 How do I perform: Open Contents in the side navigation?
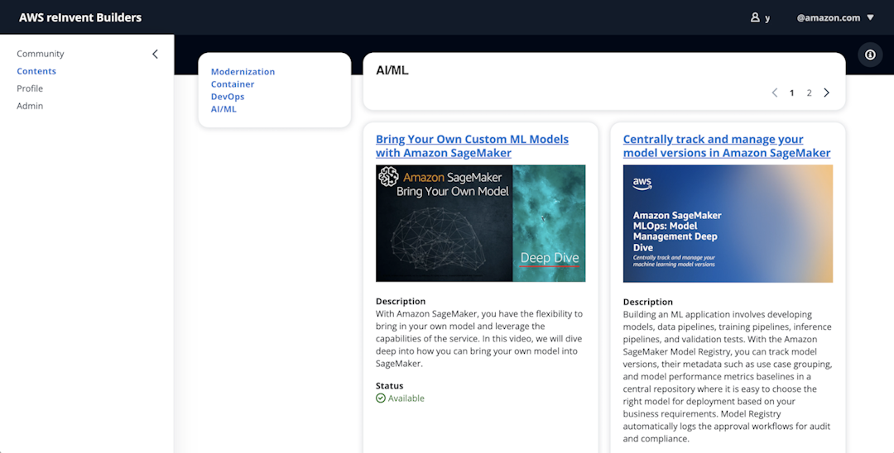[36, 71]
